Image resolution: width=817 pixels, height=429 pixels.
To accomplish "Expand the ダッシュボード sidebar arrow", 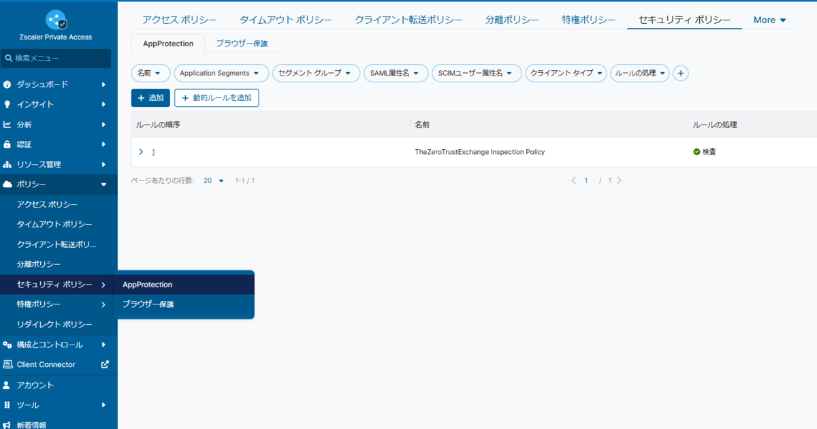I will pyautogui.click(x=103, y=85).
